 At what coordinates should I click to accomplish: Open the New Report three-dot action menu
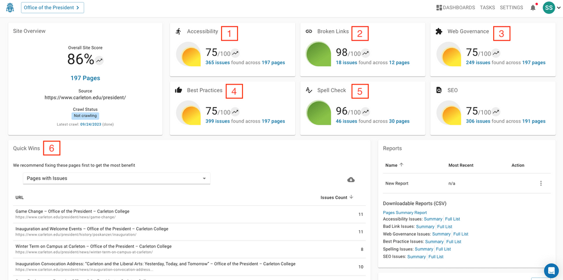(x=541, y=183)
